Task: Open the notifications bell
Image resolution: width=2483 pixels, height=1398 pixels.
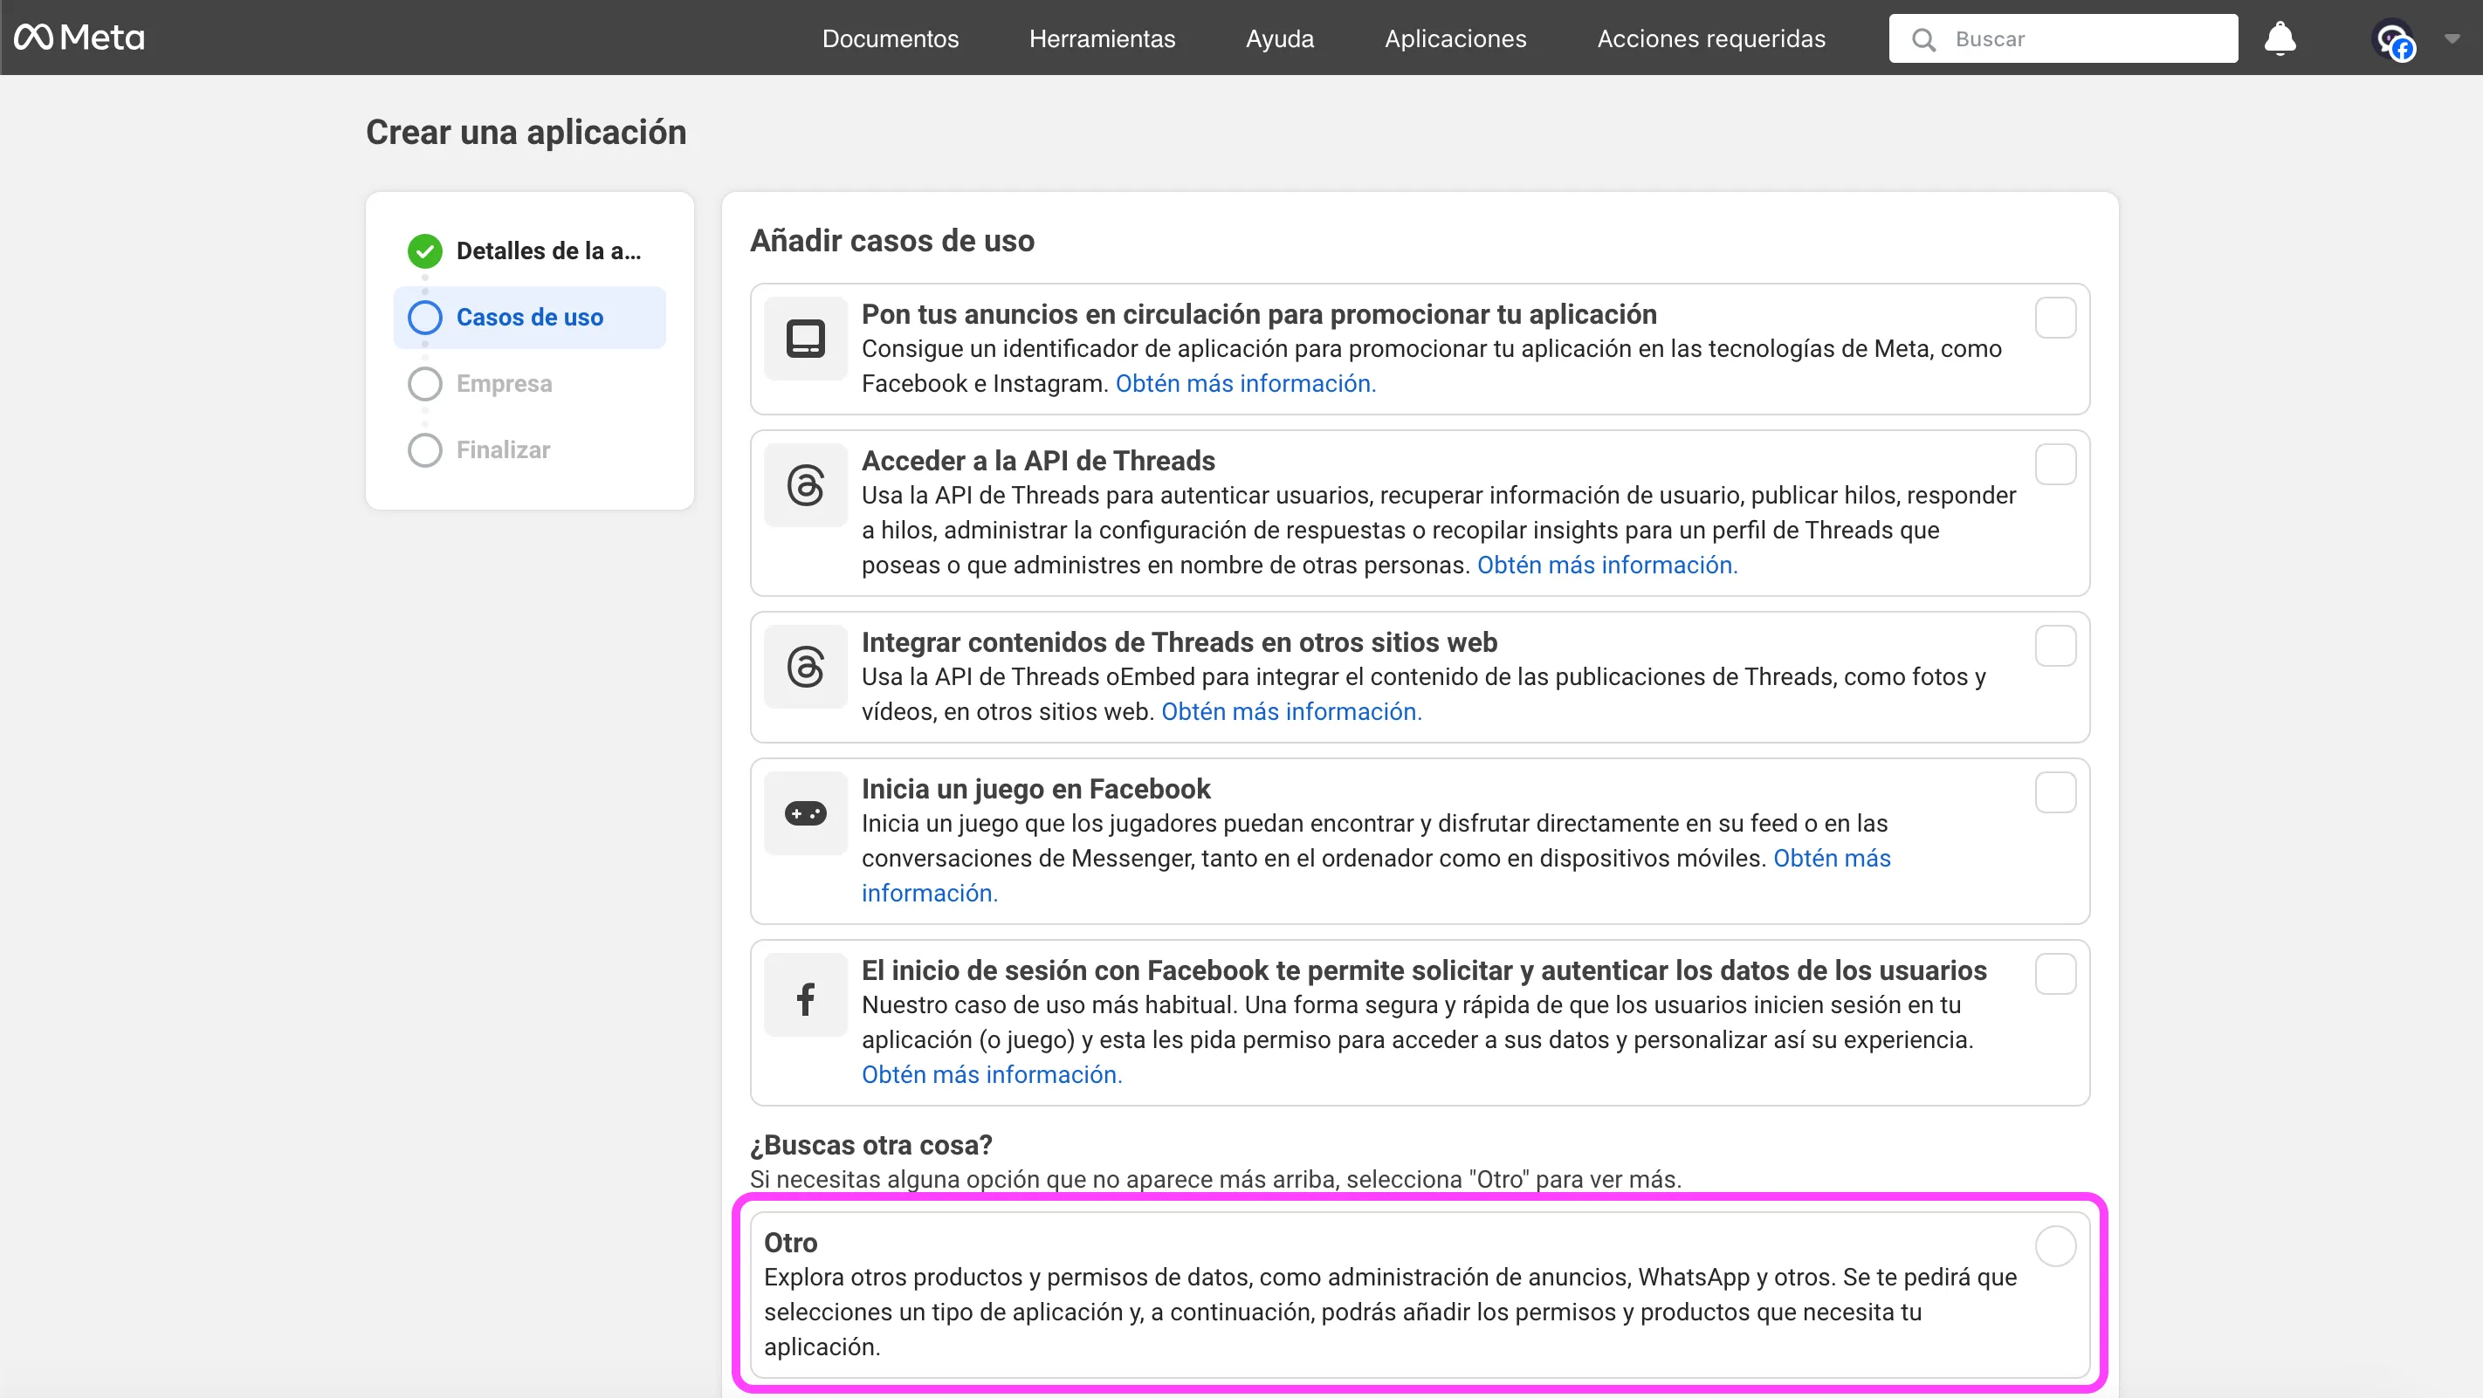Action: coord(2280,38)
